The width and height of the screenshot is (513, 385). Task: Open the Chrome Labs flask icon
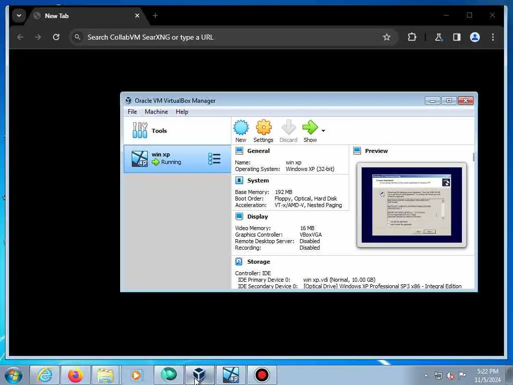[438, 37]
